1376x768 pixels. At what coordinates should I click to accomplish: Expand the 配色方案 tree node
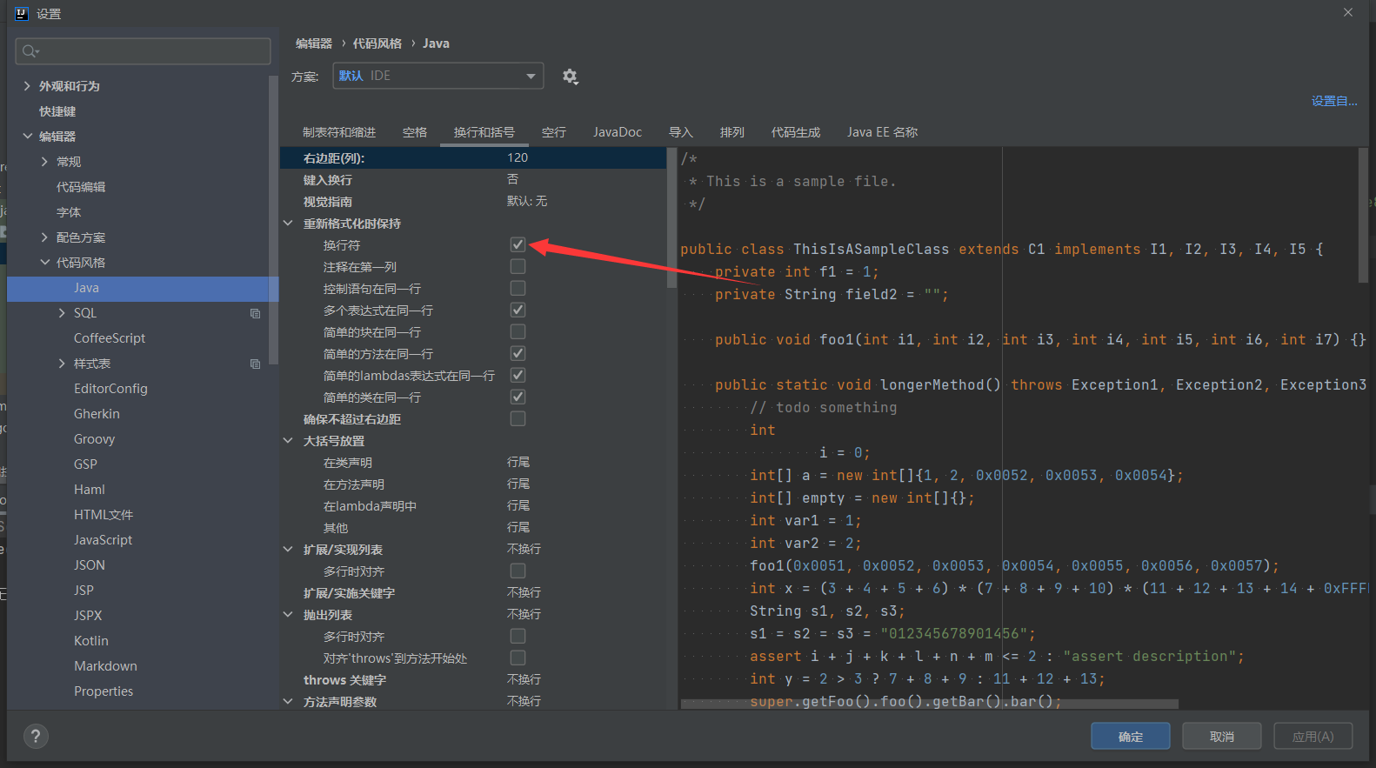point(44,237)
